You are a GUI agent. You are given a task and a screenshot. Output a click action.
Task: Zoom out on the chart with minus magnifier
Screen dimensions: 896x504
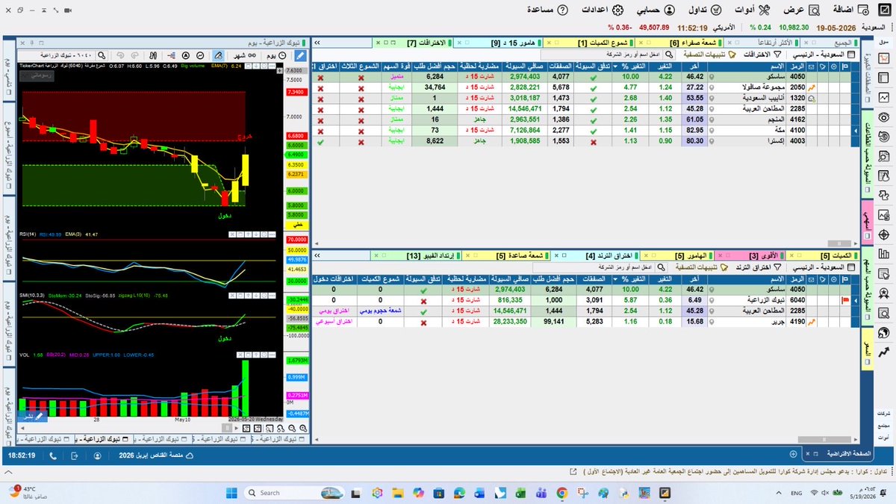tap(293, 427)
